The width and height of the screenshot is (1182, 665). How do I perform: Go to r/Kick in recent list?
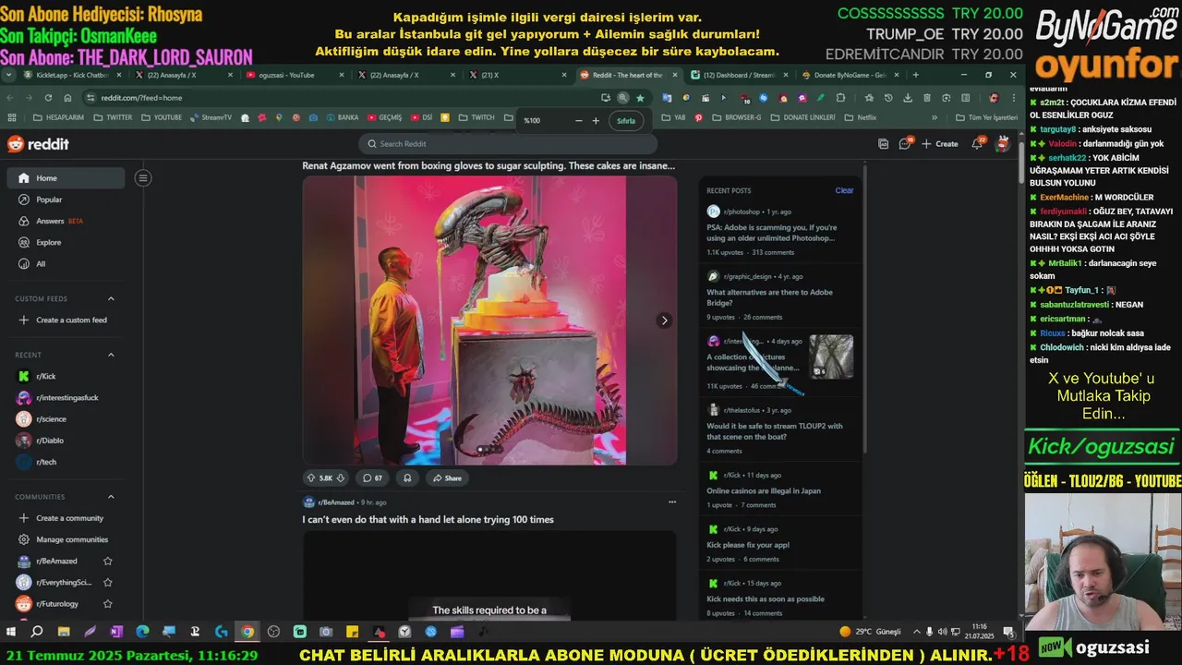click(x=66, y=376)
